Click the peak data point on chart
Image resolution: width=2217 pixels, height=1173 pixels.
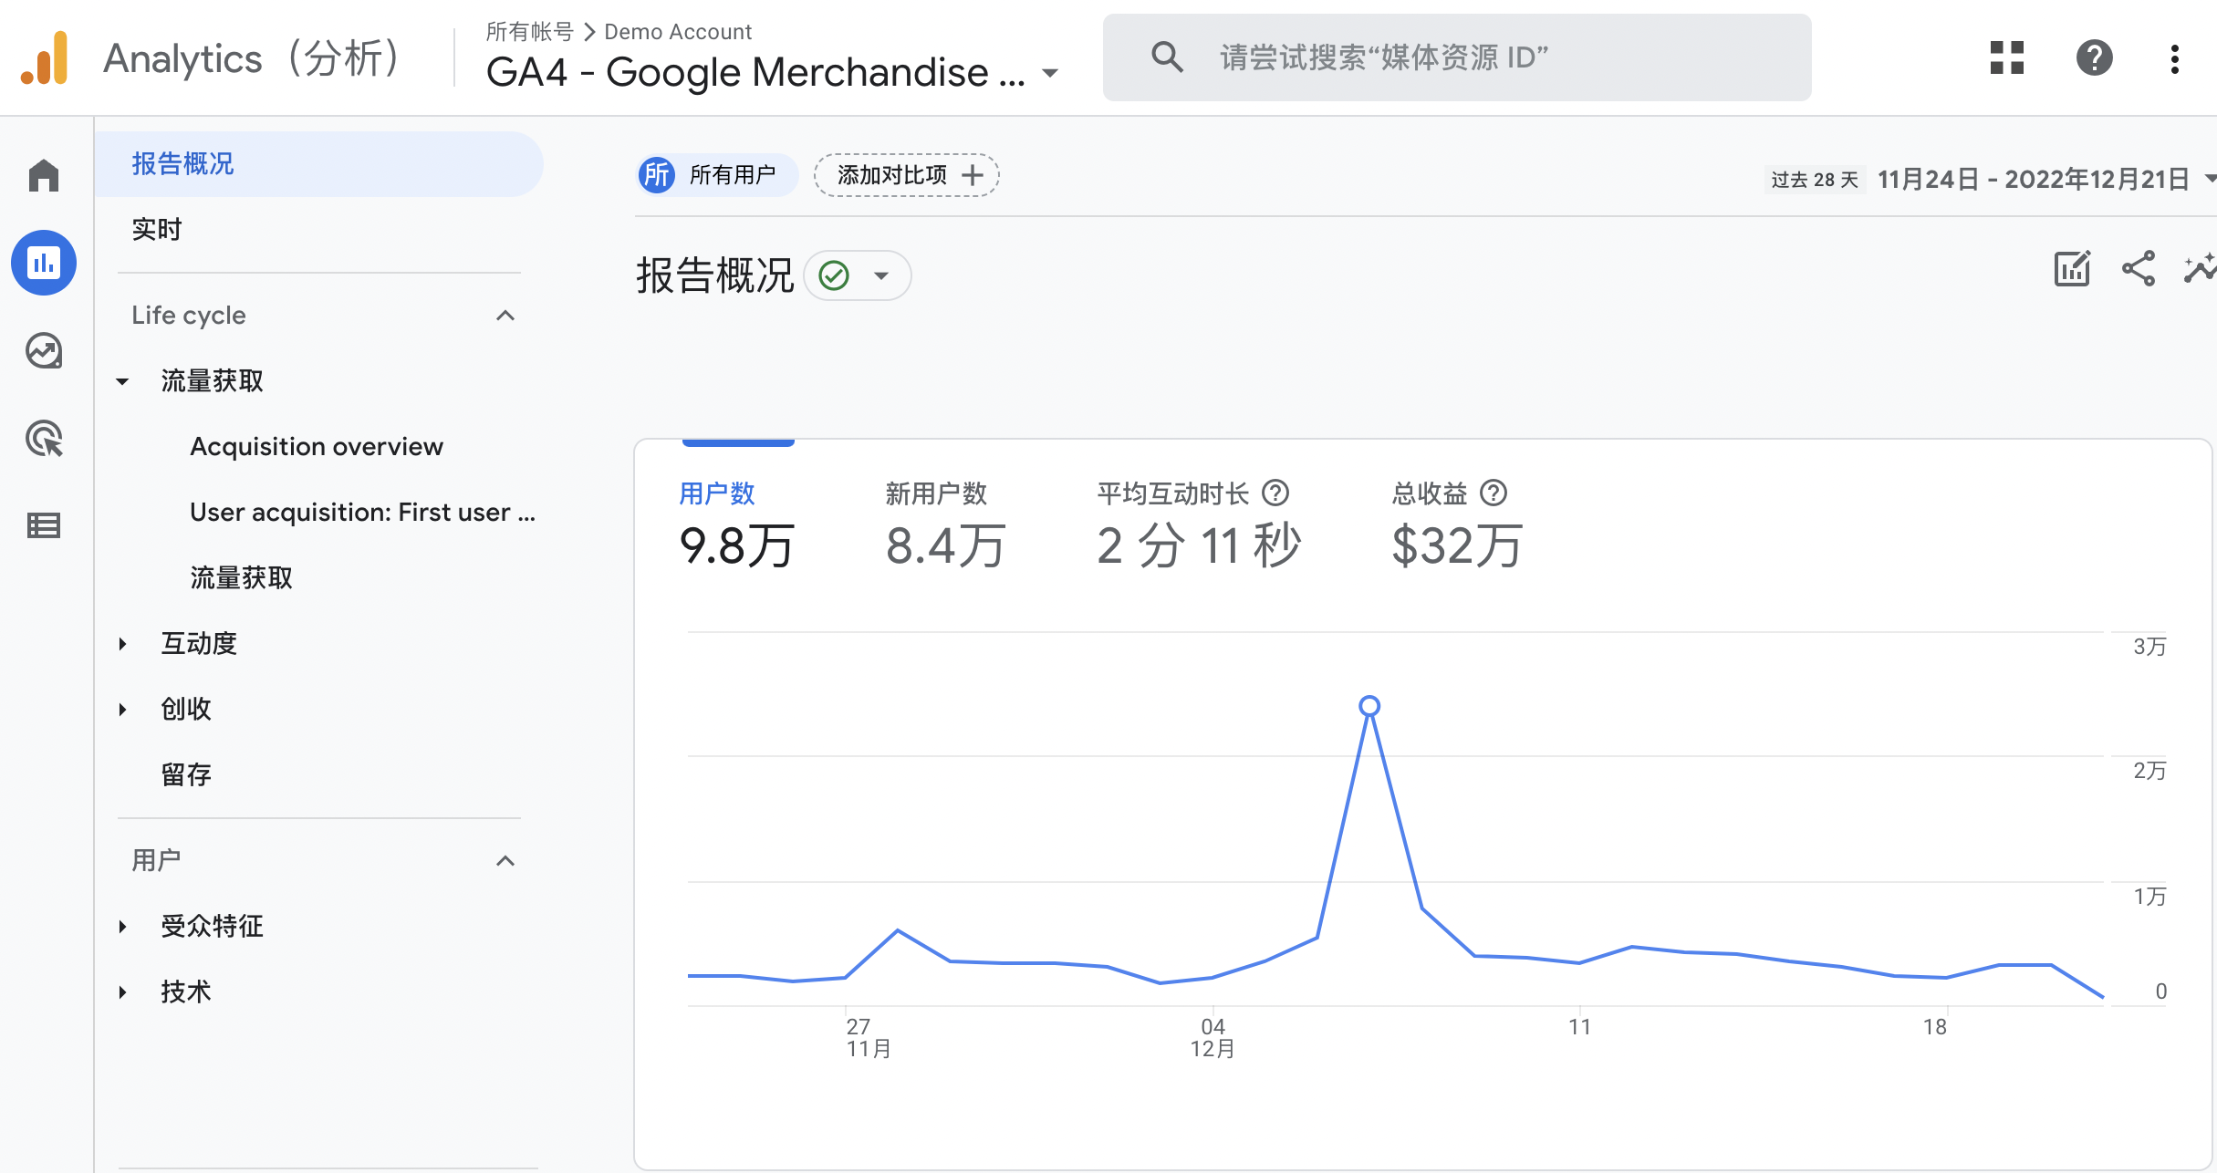coord(1369,706)
